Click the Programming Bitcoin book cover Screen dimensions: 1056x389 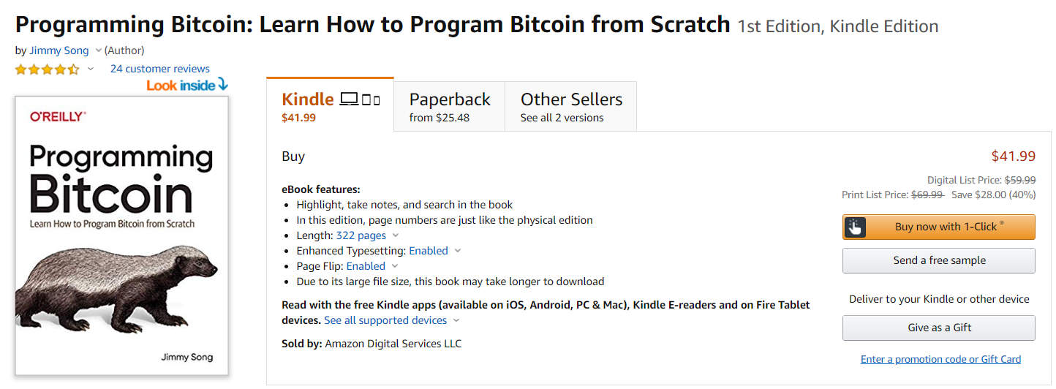click(122, 235)
